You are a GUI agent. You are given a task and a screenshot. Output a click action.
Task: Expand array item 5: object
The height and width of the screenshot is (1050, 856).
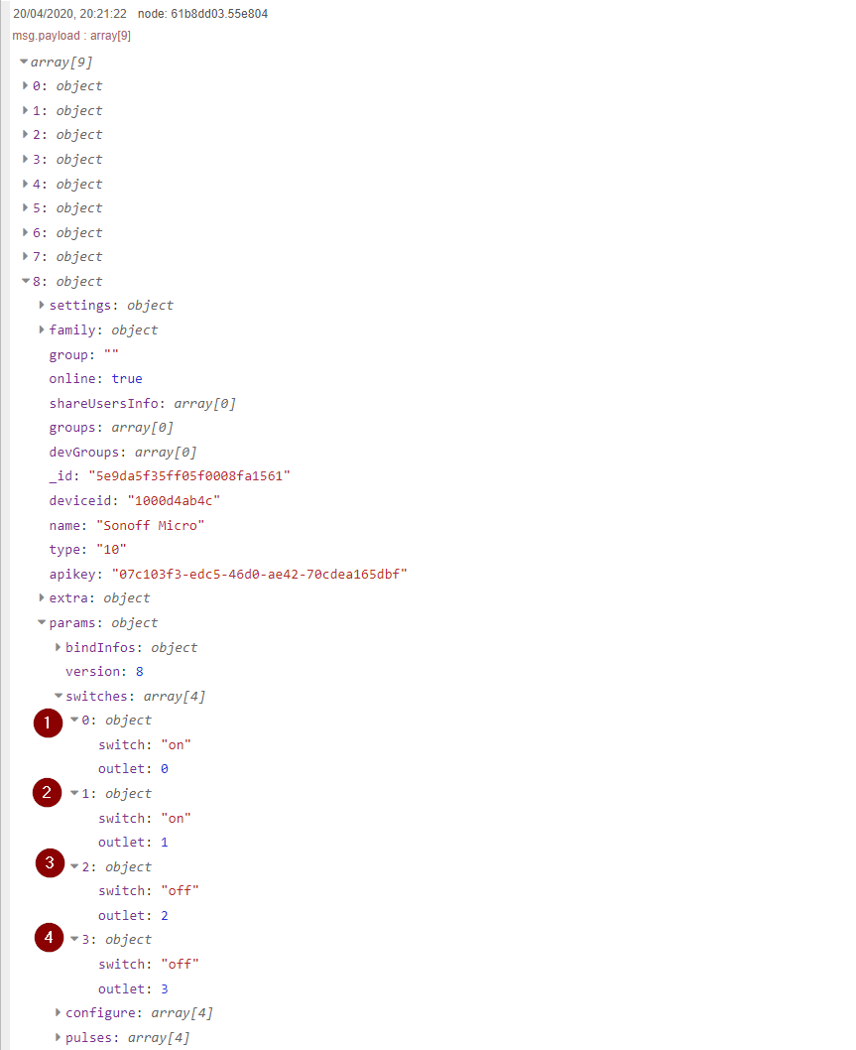click(x=25, y=208)
